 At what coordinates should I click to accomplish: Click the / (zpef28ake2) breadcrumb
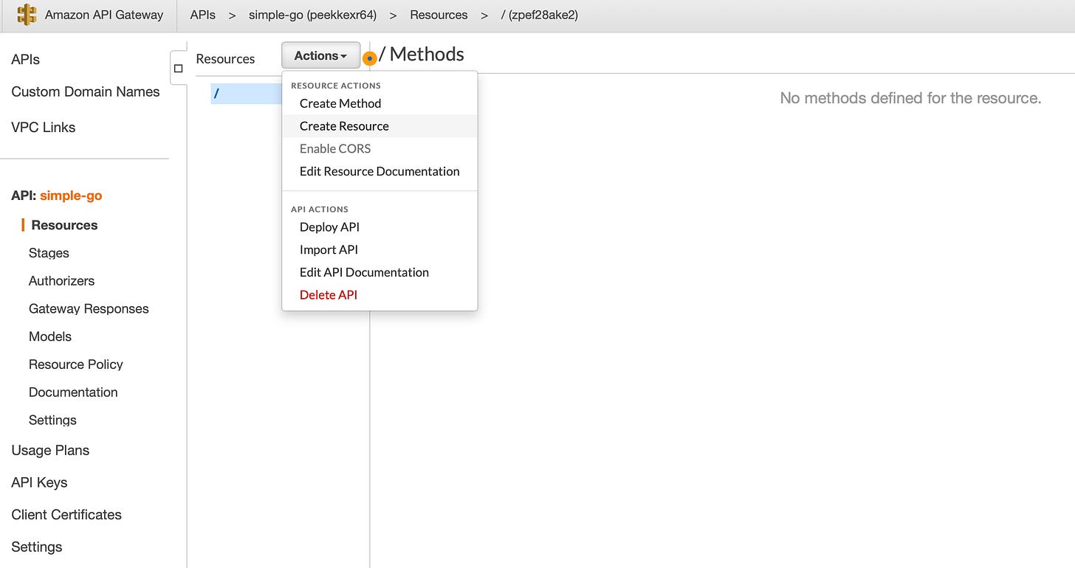pos(539,15)
